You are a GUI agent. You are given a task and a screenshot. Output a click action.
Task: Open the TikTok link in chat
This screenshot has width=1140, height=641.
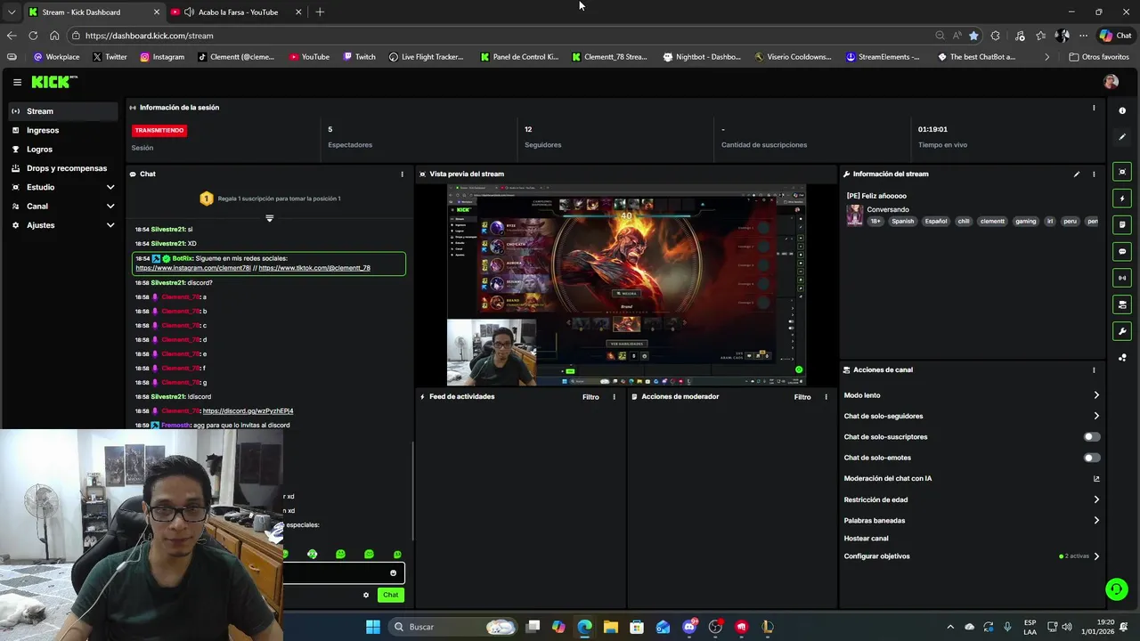pos(314,268)
